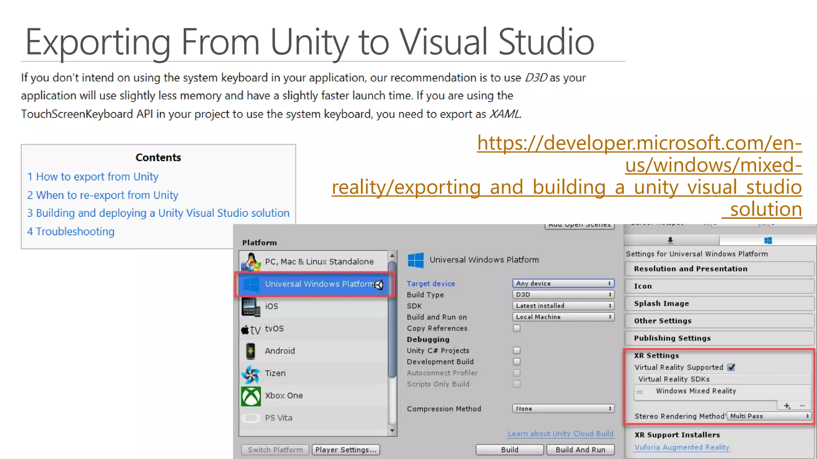Switch to the standalone download-arrow tab

tap(670, 240)
